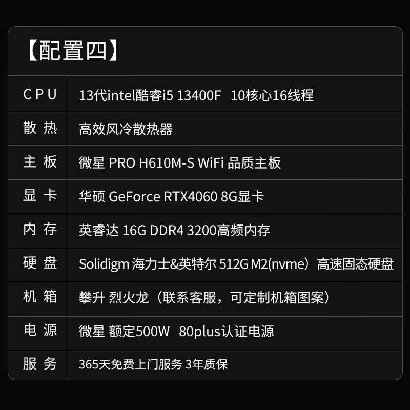
Task: Click the 高效风冷散热器 specification text
Action: tap(126, 129)
